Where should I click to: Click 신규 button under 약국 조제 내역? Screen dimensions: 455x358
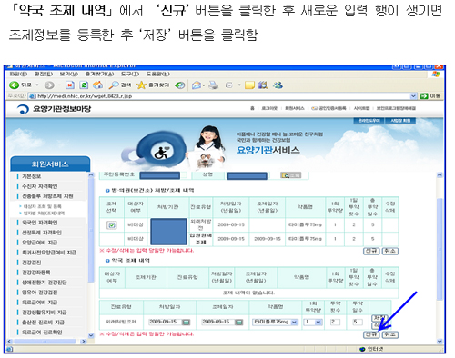tap(371, 334)
